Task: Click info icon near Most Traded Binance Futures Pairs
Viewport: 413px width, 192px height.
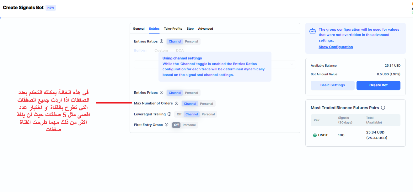Action: point(383,108)
